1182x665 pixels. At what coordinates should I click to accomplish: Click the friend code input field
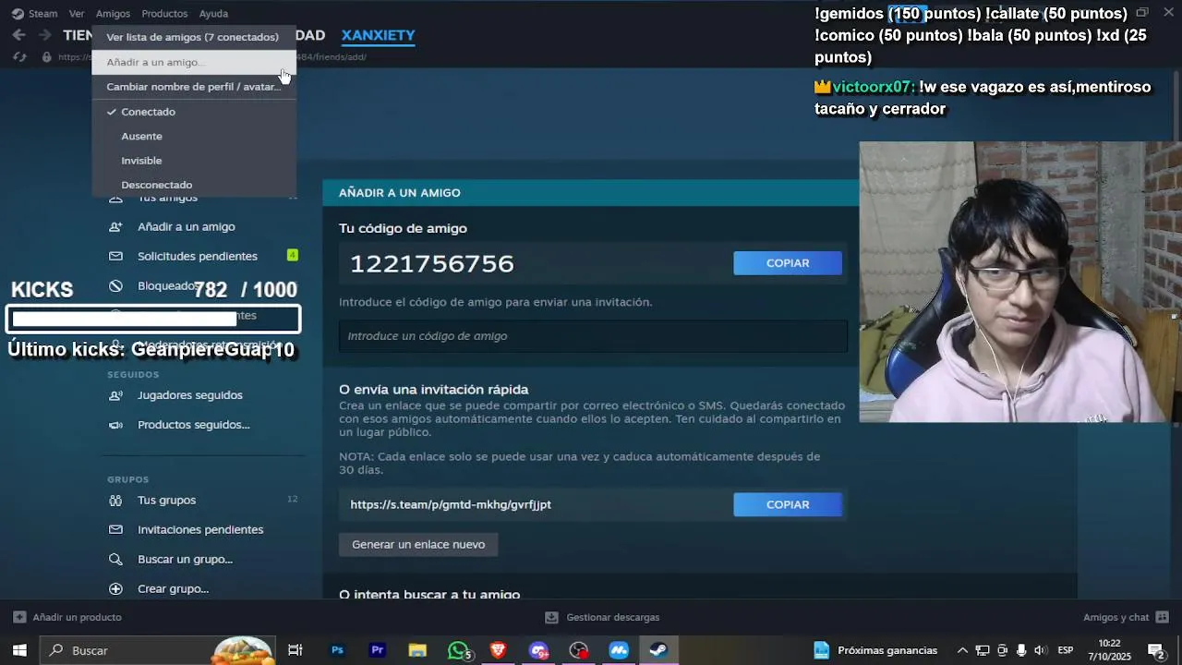(593, 336)
